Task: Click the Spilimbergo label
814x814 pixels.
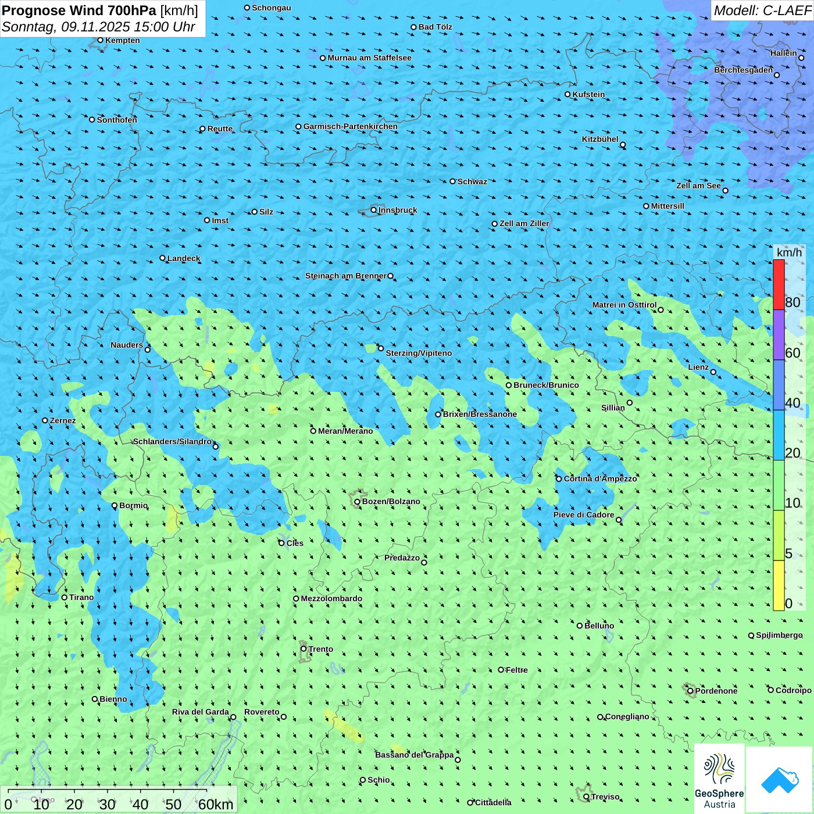Action: 779,635
